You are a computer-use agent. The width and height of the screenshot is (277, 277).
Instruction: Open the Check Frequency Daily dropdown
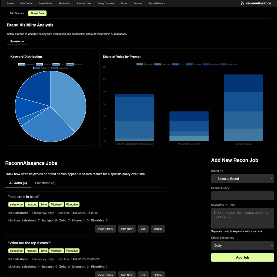click(242, 246)
